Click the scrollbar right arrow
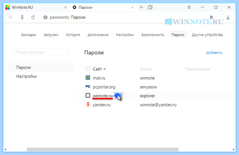The image size is (239, 155). click(x=233, y=149)
